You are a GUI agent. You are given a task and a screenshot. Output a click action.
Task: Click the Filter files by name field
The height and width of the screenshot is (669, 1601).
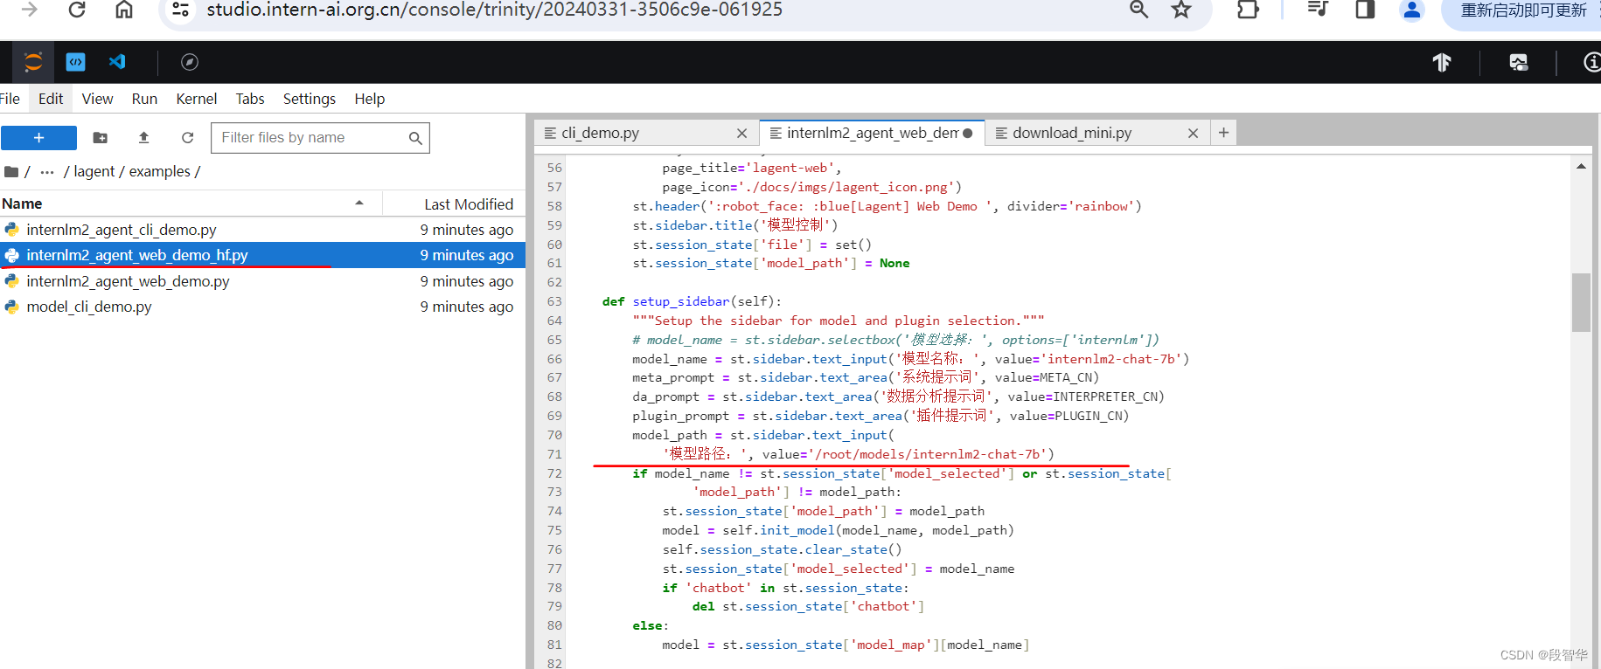[320, 138]
